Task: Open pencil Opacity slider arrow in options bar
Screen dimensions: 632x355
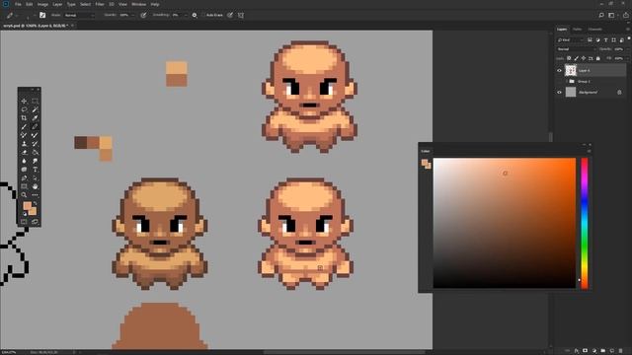Action: [132, 16]
